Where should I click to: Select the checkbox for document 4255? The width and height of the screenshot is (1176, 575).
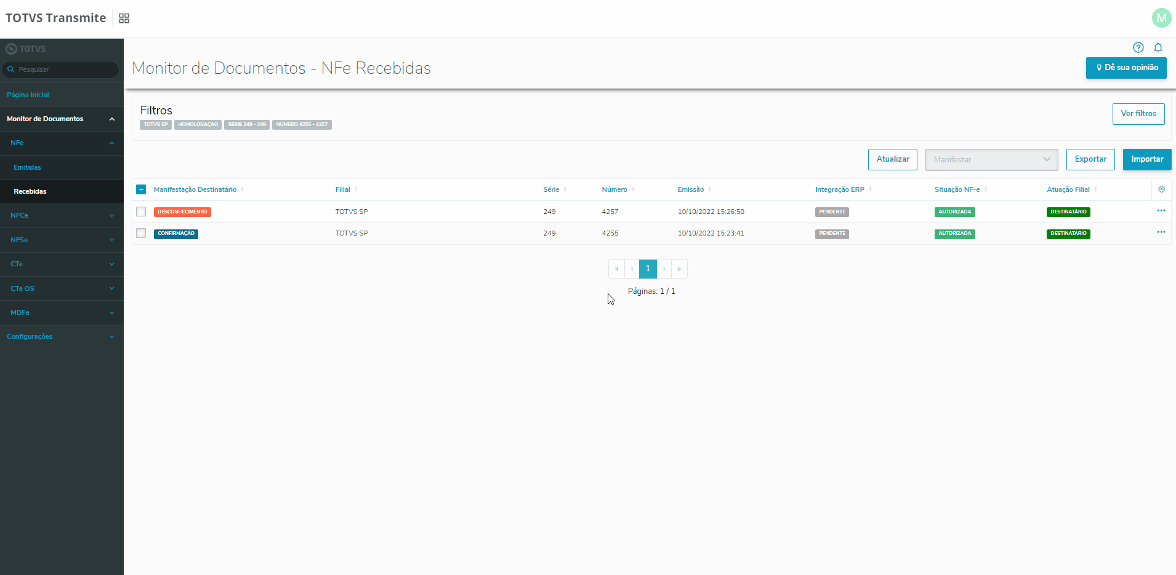(x=141, y=233)
